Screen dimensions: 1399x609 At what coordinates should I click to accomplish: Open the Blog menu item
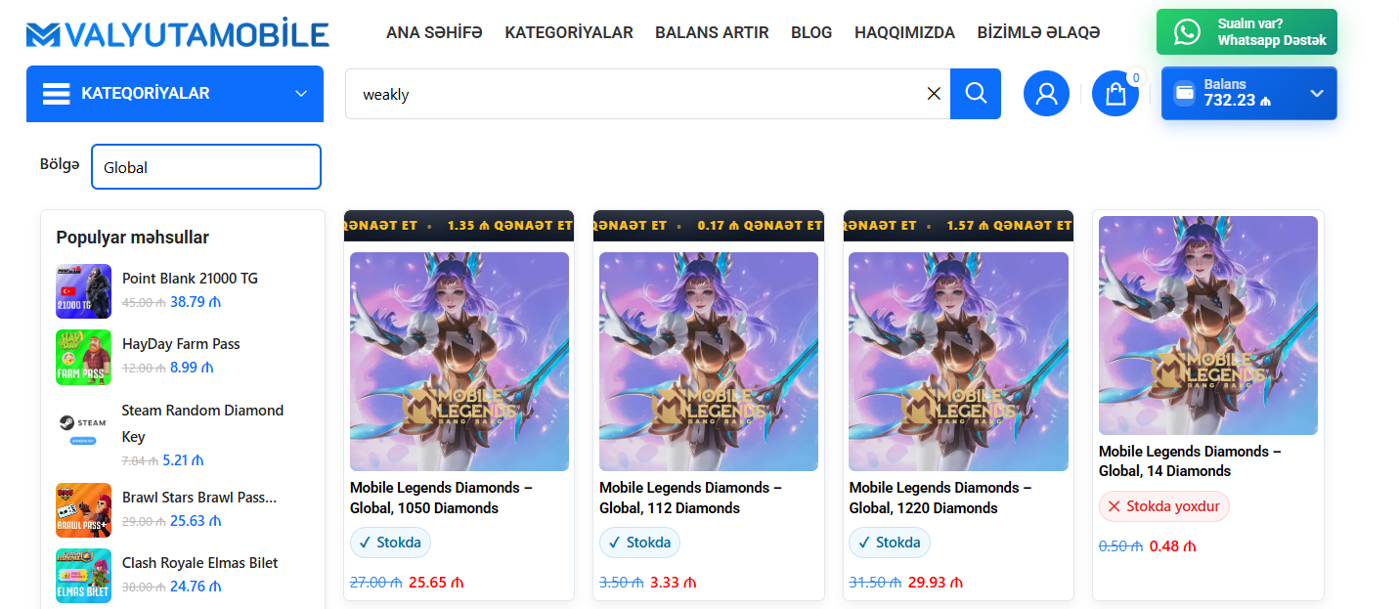click(x=811, y=32)
